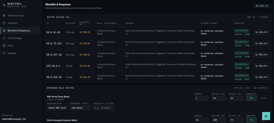Viewport: 274px width, 123px height.
Task: Click Midnight column header
Action: click(x=239, y=23)
